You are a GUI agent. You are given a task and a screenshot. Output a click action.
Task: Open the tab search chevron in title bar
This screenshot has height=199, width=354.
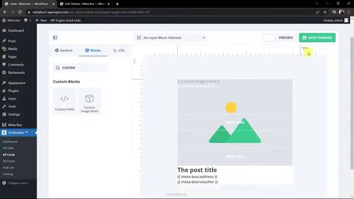tap(317, 4)
